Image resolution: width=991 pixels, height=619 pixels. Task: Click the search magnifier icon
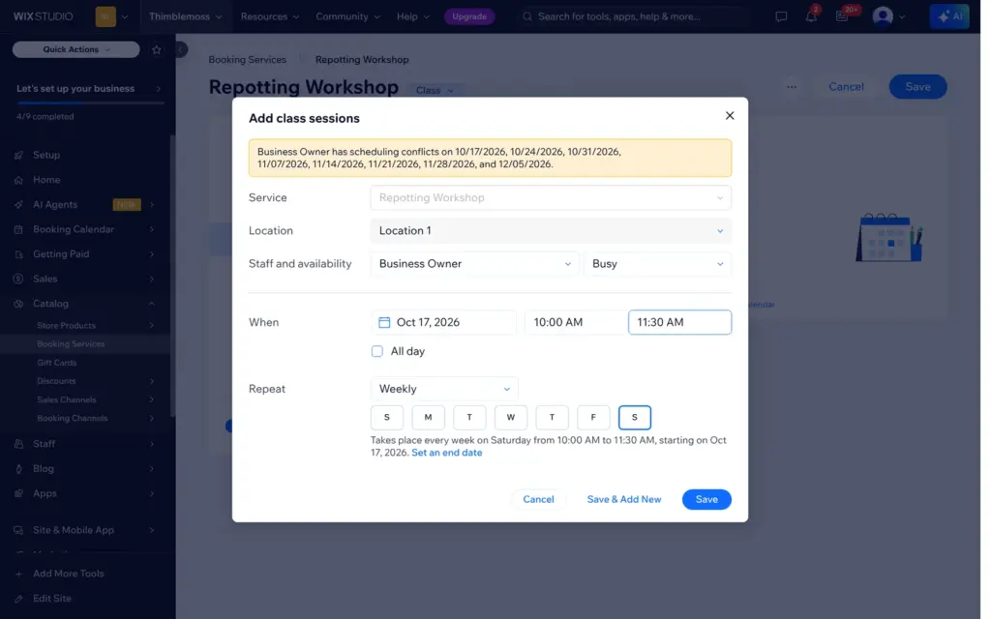pyautogui.click(x=527, y=16)
